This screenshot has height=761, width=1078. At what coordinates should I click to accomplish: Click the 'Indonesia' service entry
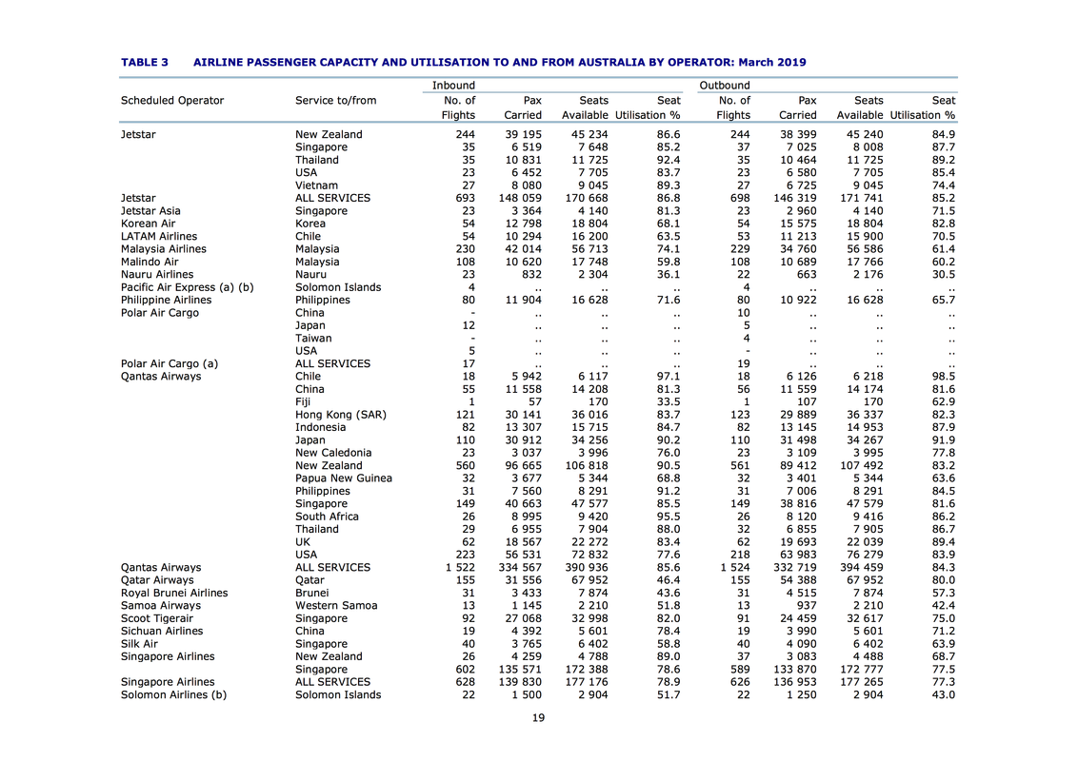pos(321,427)
